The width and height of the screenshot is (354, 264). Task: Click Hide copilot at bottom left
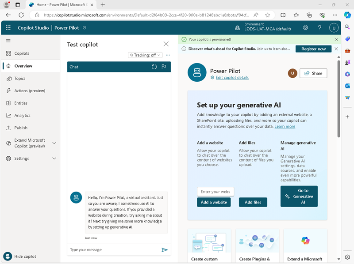tap(20, 256)
